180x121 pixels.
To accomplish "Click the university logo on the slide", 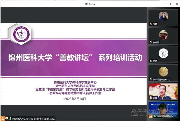I will tap(21, 34).
